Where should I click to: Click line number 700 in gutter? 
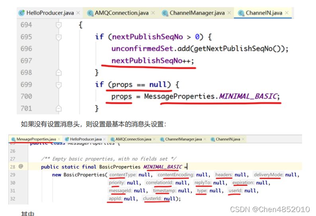point(26,96)
